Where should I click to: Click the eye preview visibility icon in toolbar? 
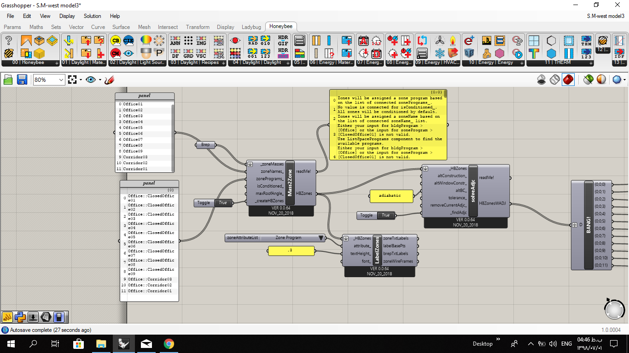tap(91, 80)
